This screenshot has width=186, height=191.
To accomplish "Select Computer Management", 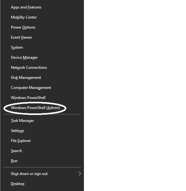I will (42, 88).
